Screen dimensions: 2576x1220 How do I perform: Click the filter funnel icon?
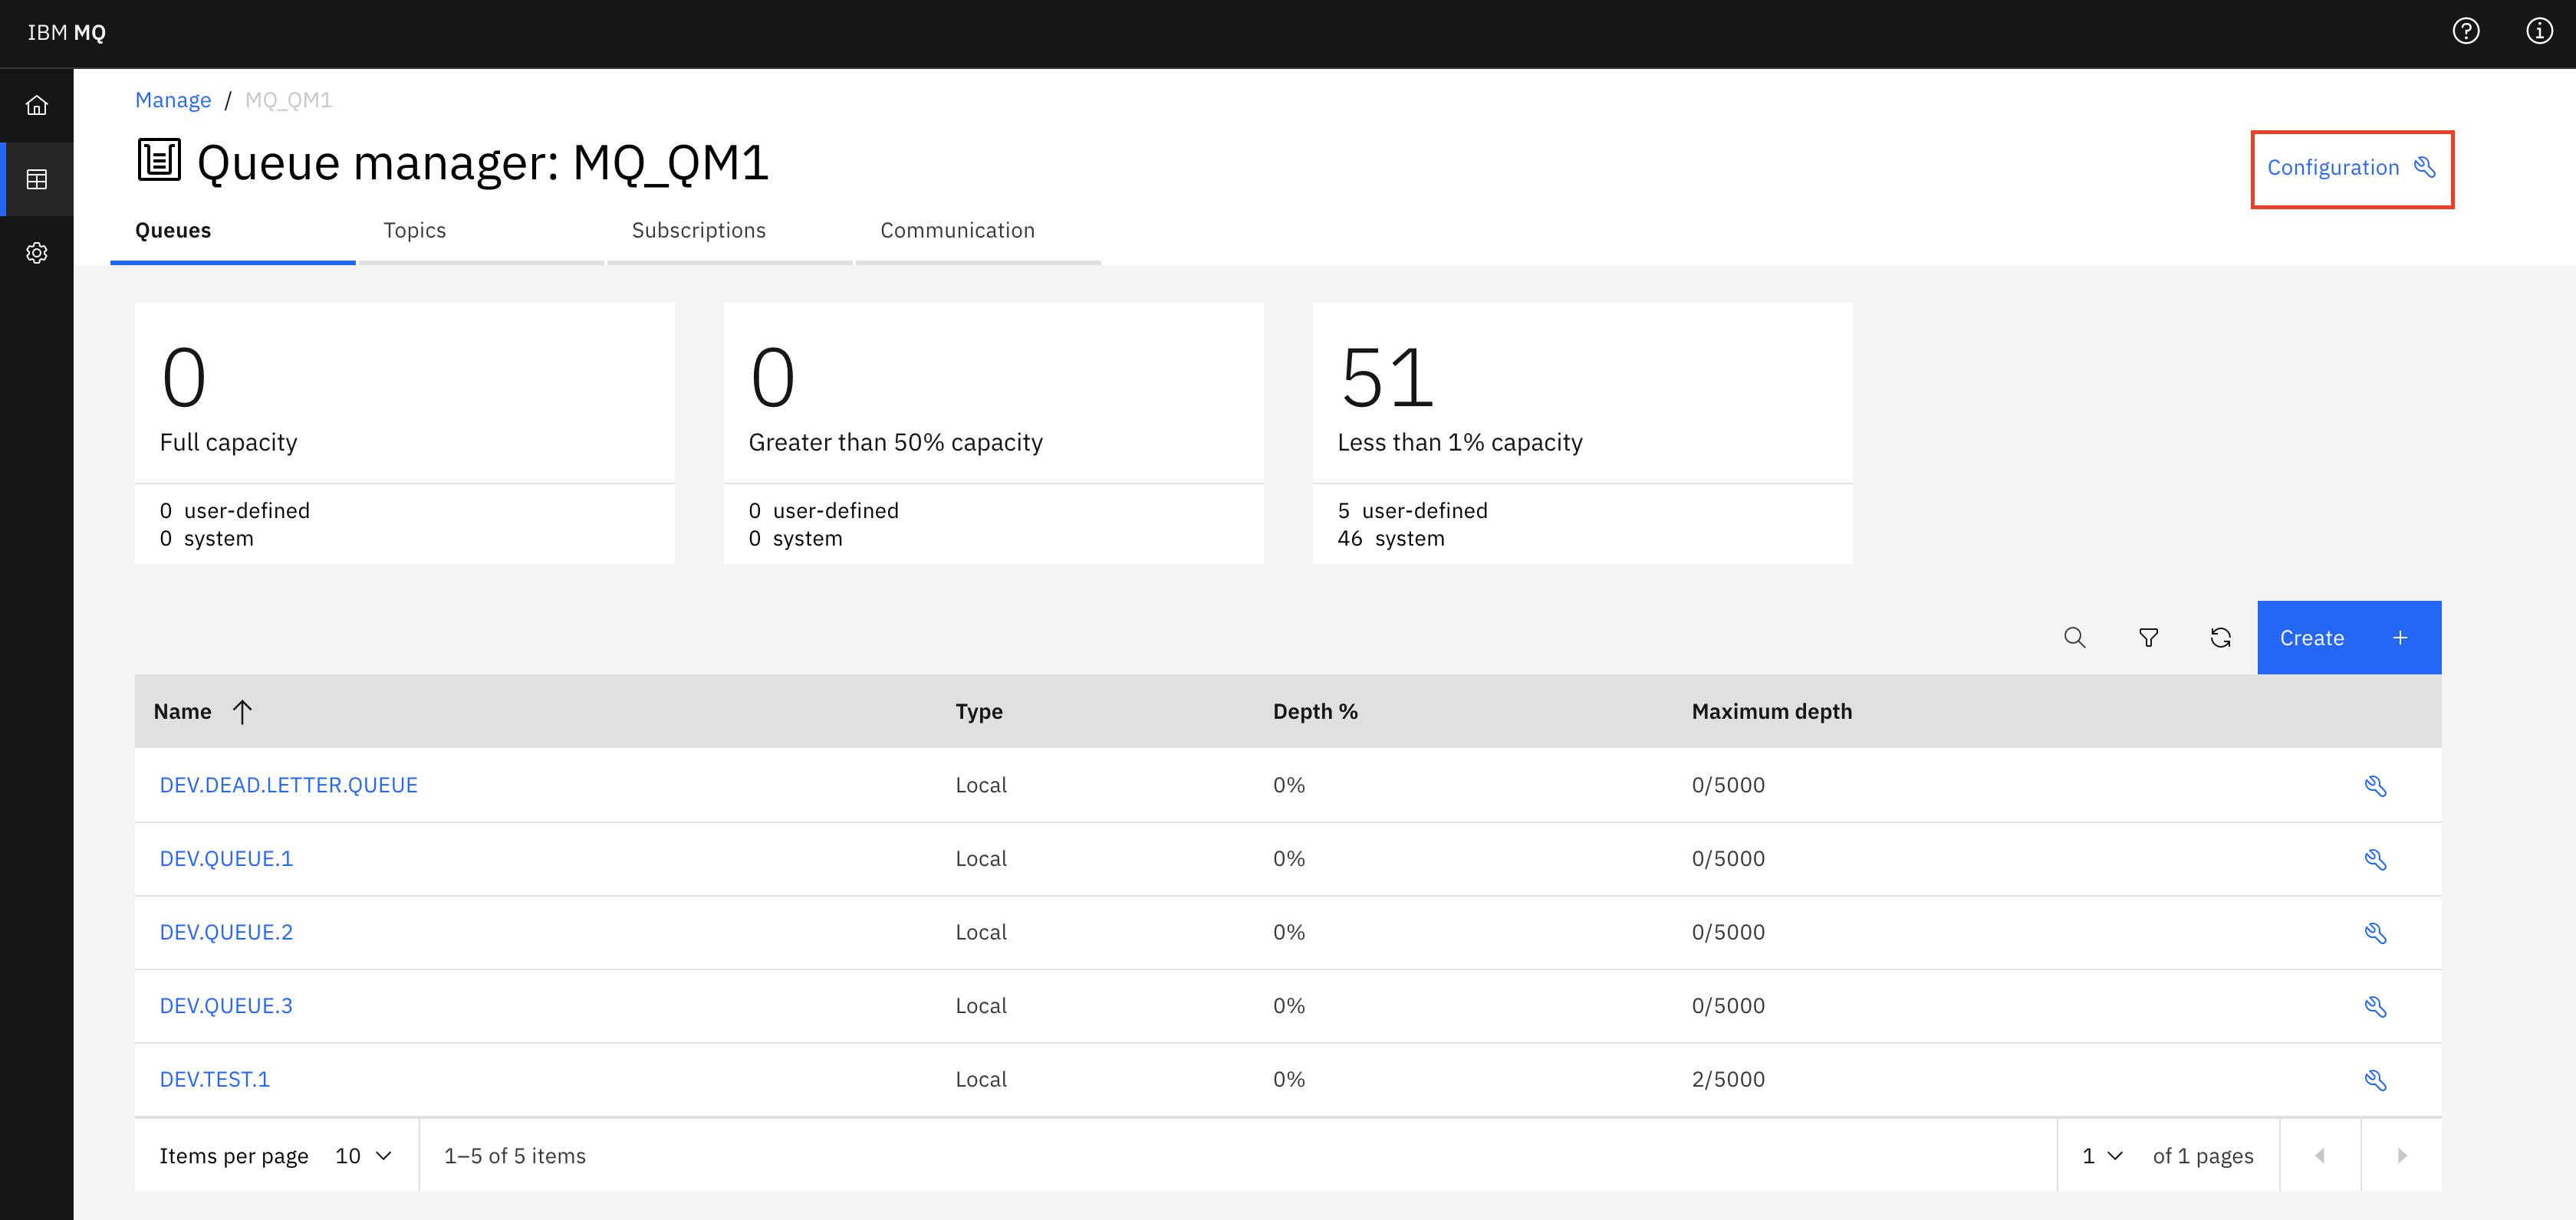click(x=2148, y=638)
